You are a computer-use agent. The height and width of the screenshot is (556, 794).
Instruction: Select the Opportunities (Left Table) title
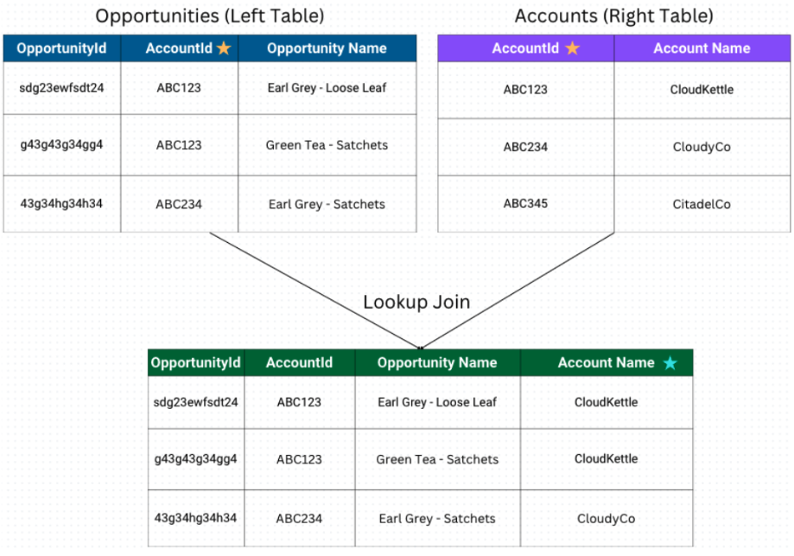[210, 16]
